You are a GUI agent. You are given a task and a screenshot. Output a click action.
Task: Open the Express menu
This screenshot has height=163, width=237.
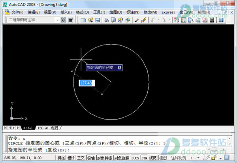[168, 12]
